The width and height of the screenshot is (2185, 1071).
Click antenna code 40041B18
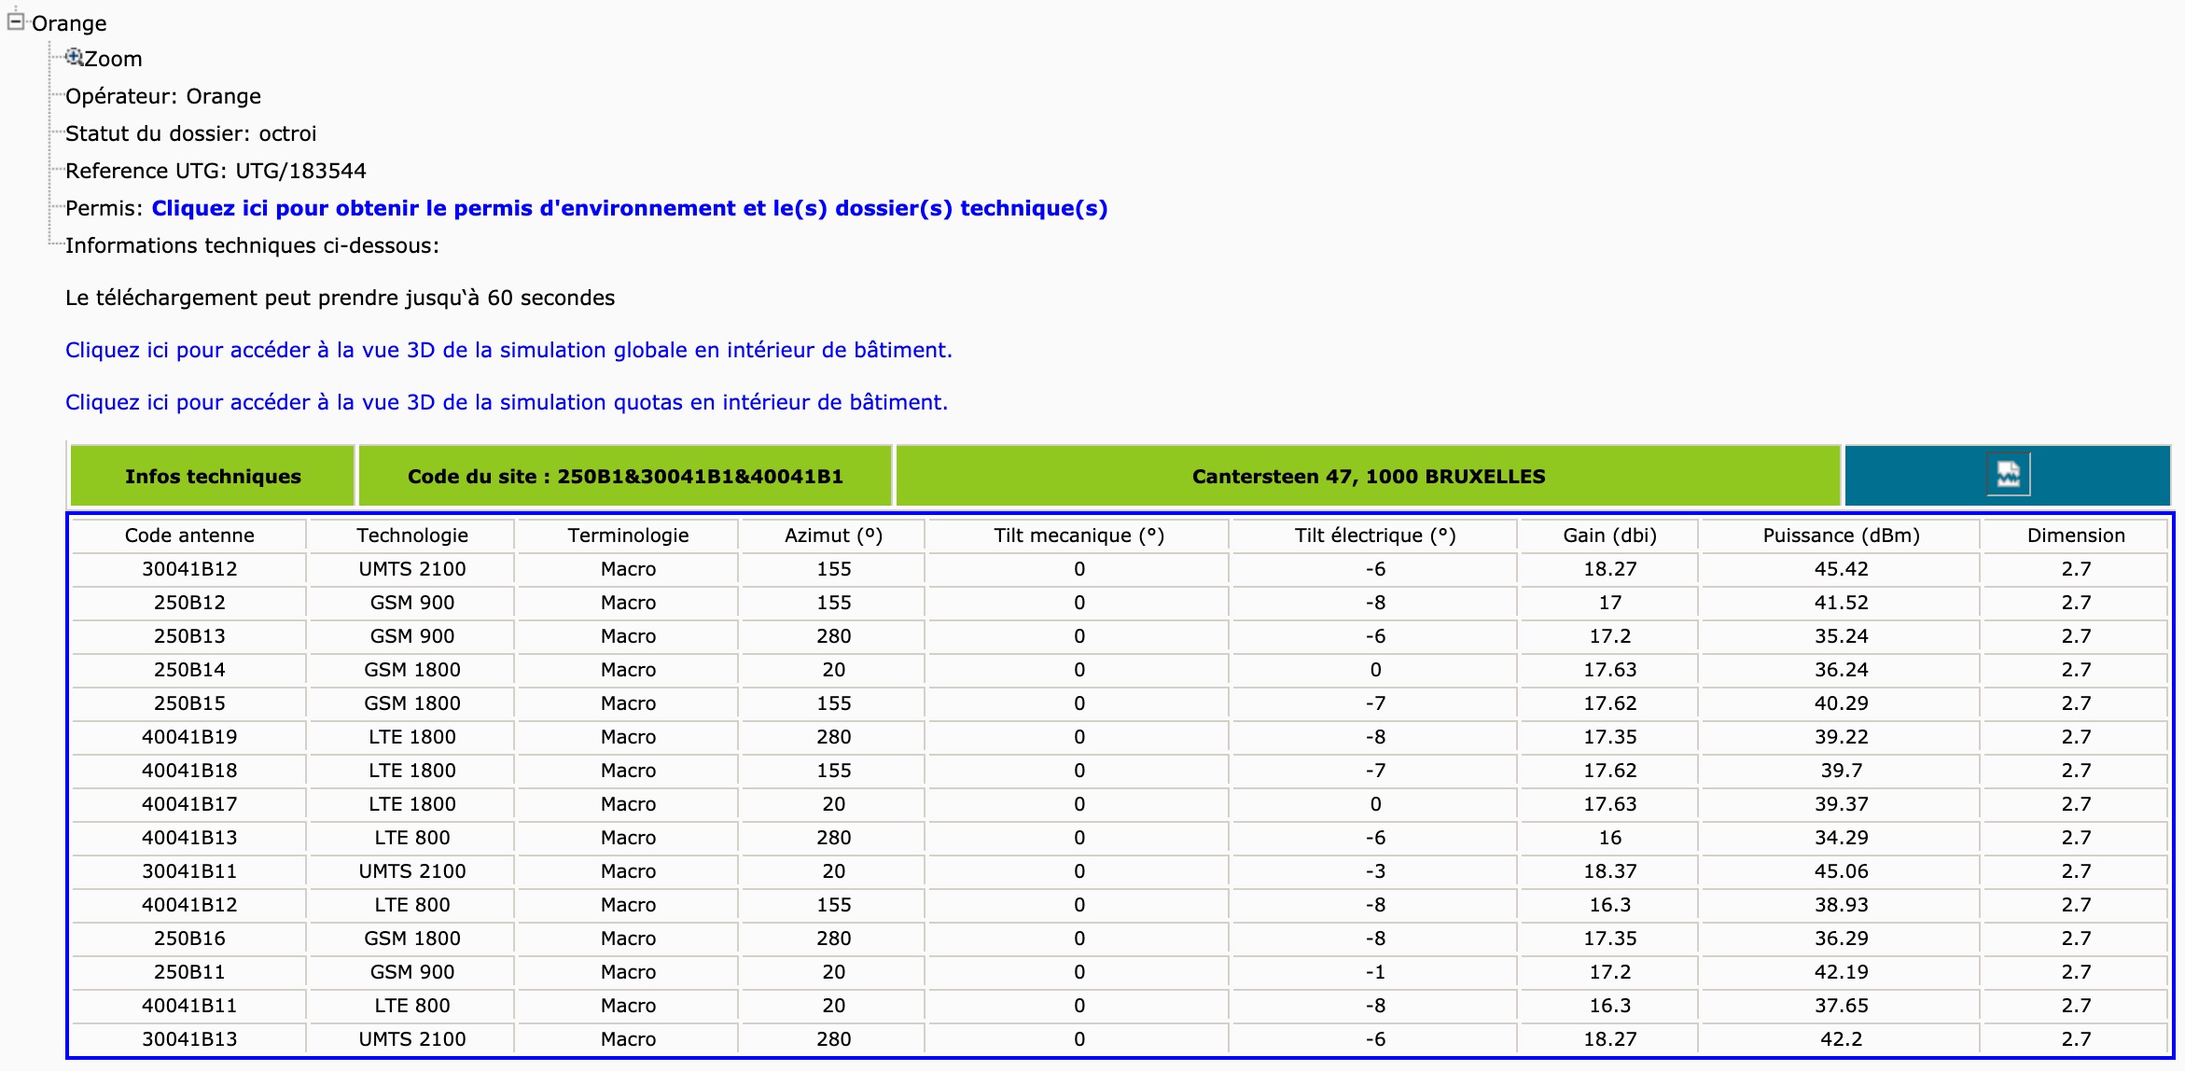pyautogui.click(x=189, y=771)
